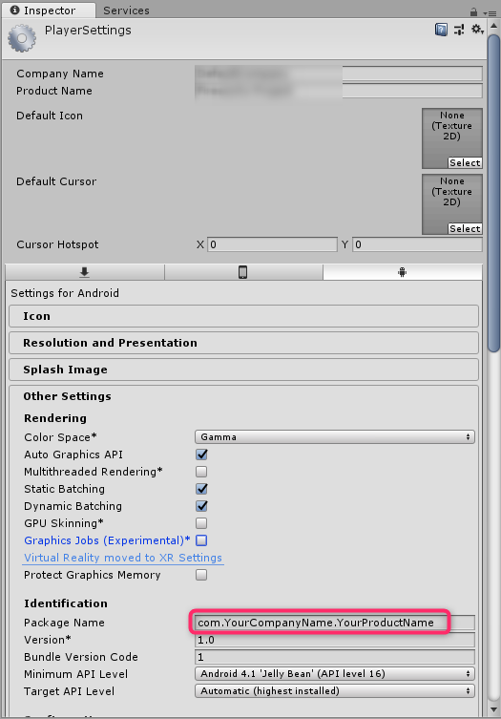Open the preset sliders icon
This screenshot has height=719, width=501.
tap(459, 30)
